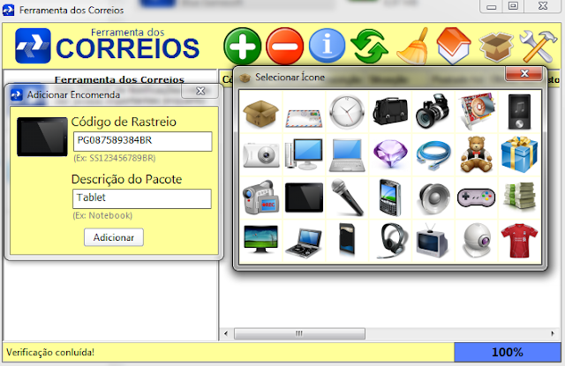
Task: Click the Código de Rastreio input field
Action: pos(143,141)
